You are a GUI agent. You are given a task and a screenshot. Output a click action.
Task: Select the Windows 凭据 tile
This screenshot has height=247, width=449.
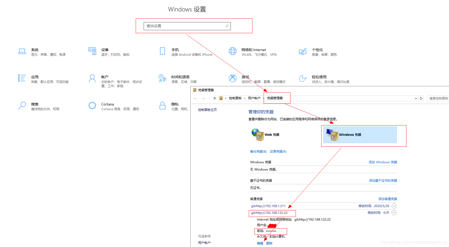(360, 135)
